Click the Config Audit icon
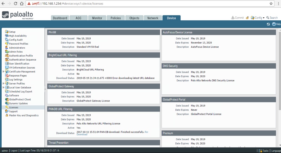Image resolution: width=281 pixels, height=153 pixels. 7,40
